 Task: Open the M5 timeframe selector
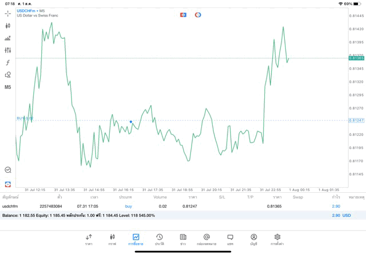8,87
